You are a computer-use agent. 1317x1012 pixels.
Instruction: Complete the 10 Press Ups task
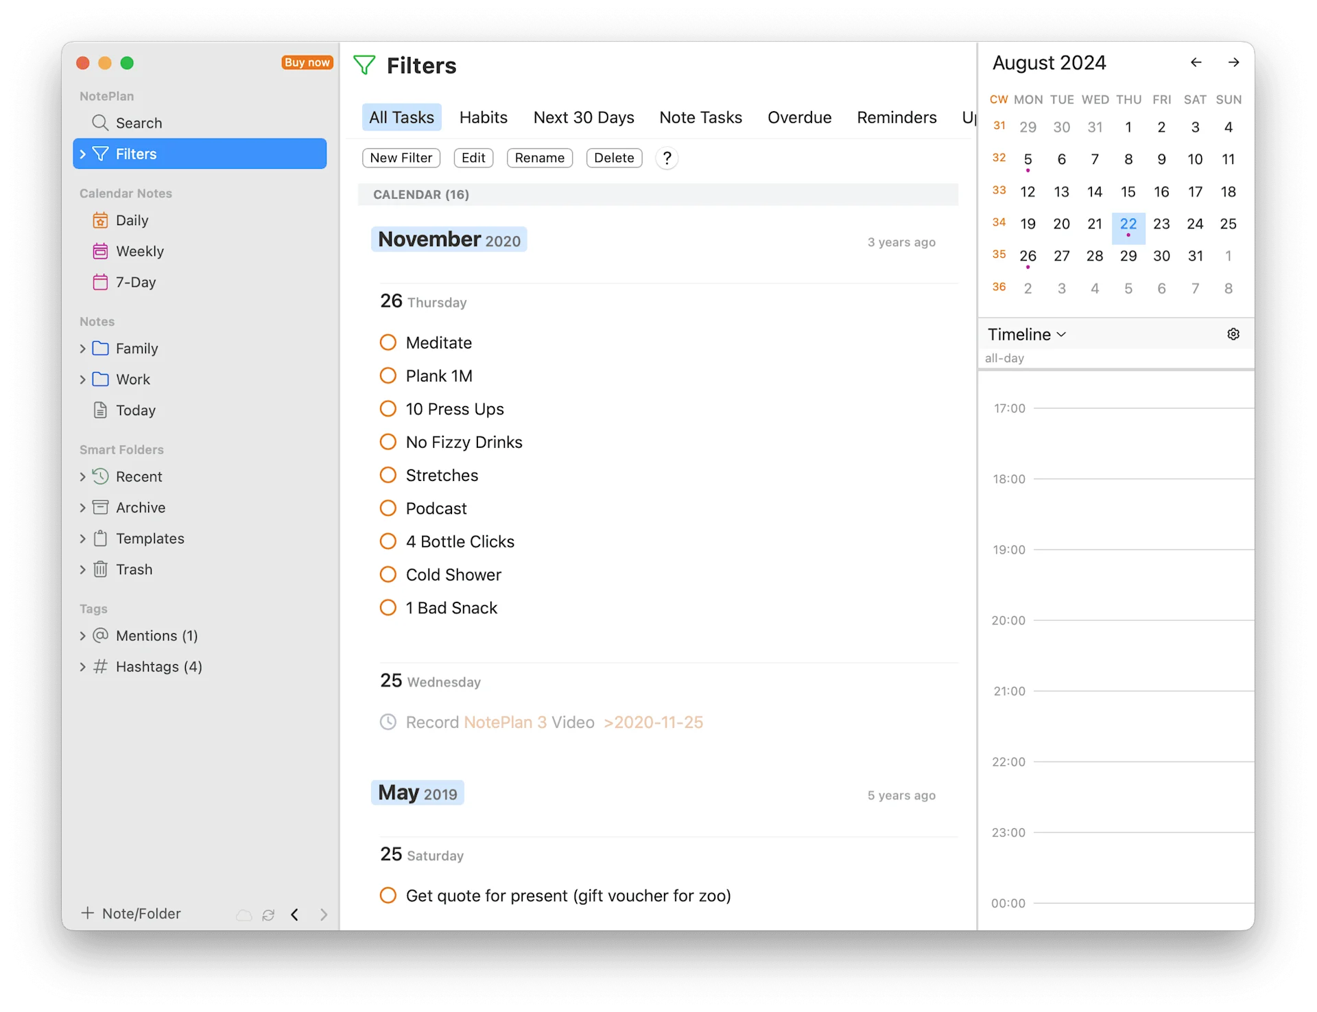point(388,408)
